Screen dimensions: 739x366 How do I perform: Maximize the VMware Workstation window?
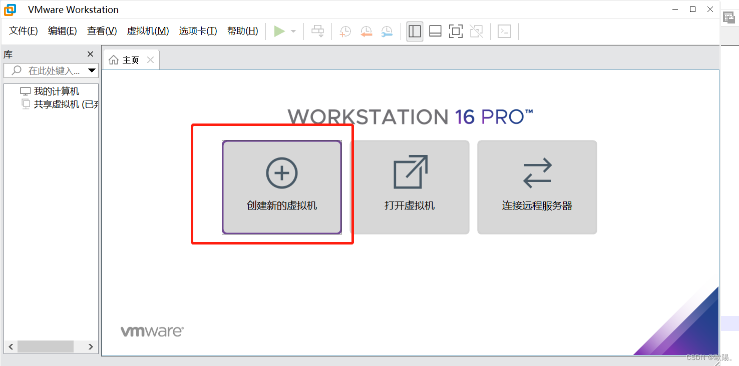click(693, 9)
